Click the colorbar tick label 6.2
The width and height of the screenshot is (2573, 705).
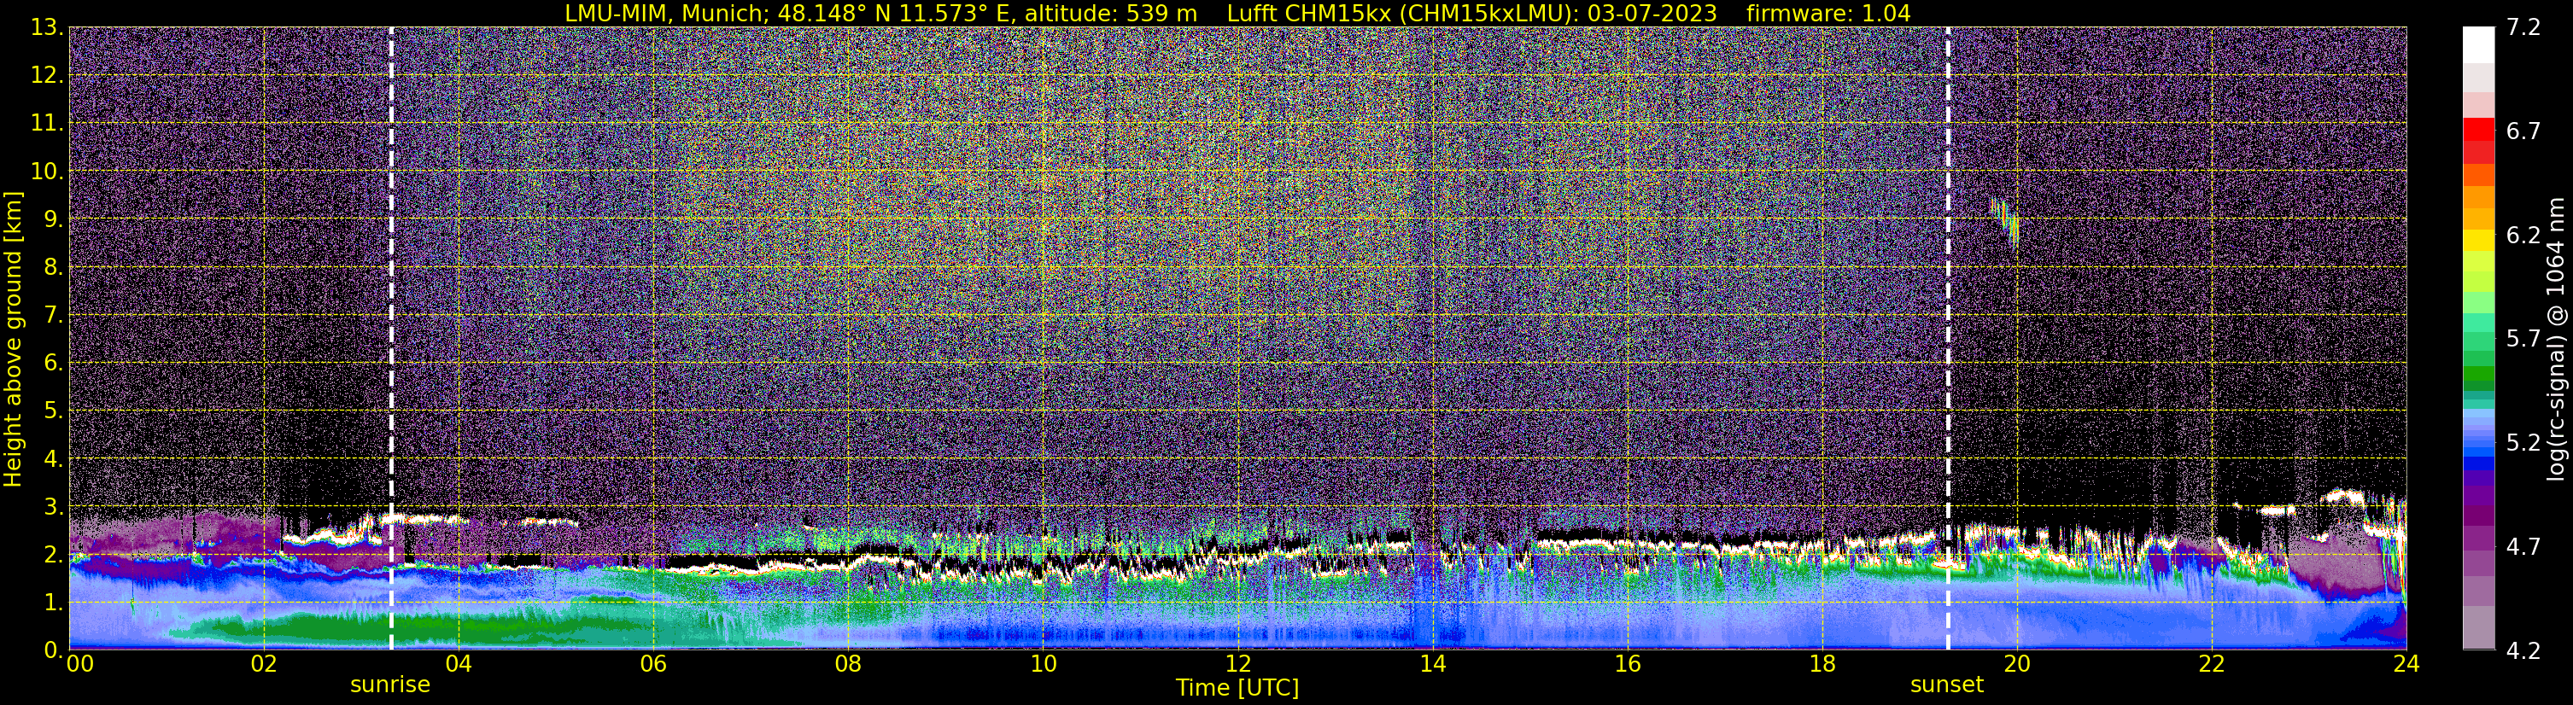2523,235
